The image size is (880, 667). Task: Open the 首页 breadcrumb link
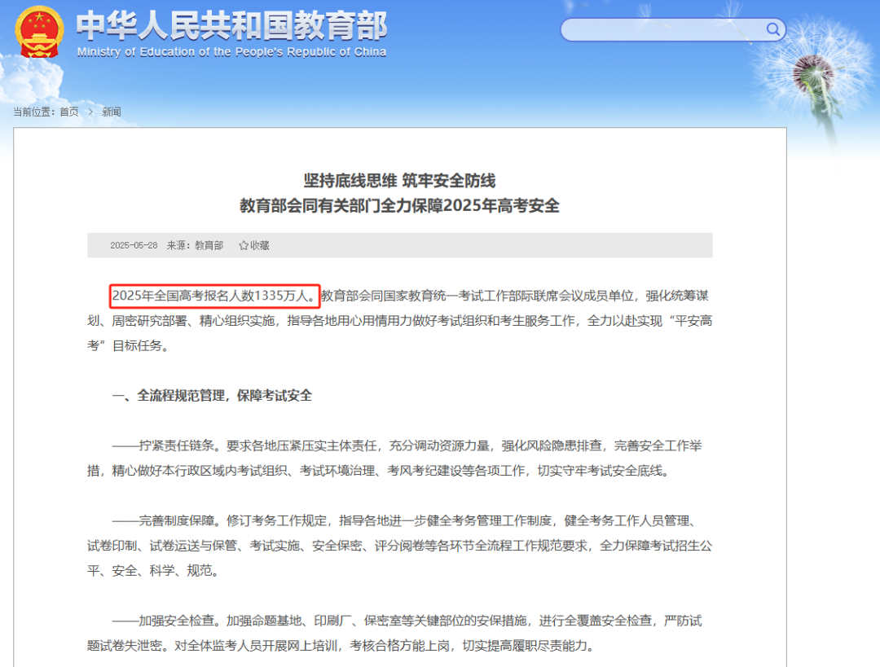point(69,112)
